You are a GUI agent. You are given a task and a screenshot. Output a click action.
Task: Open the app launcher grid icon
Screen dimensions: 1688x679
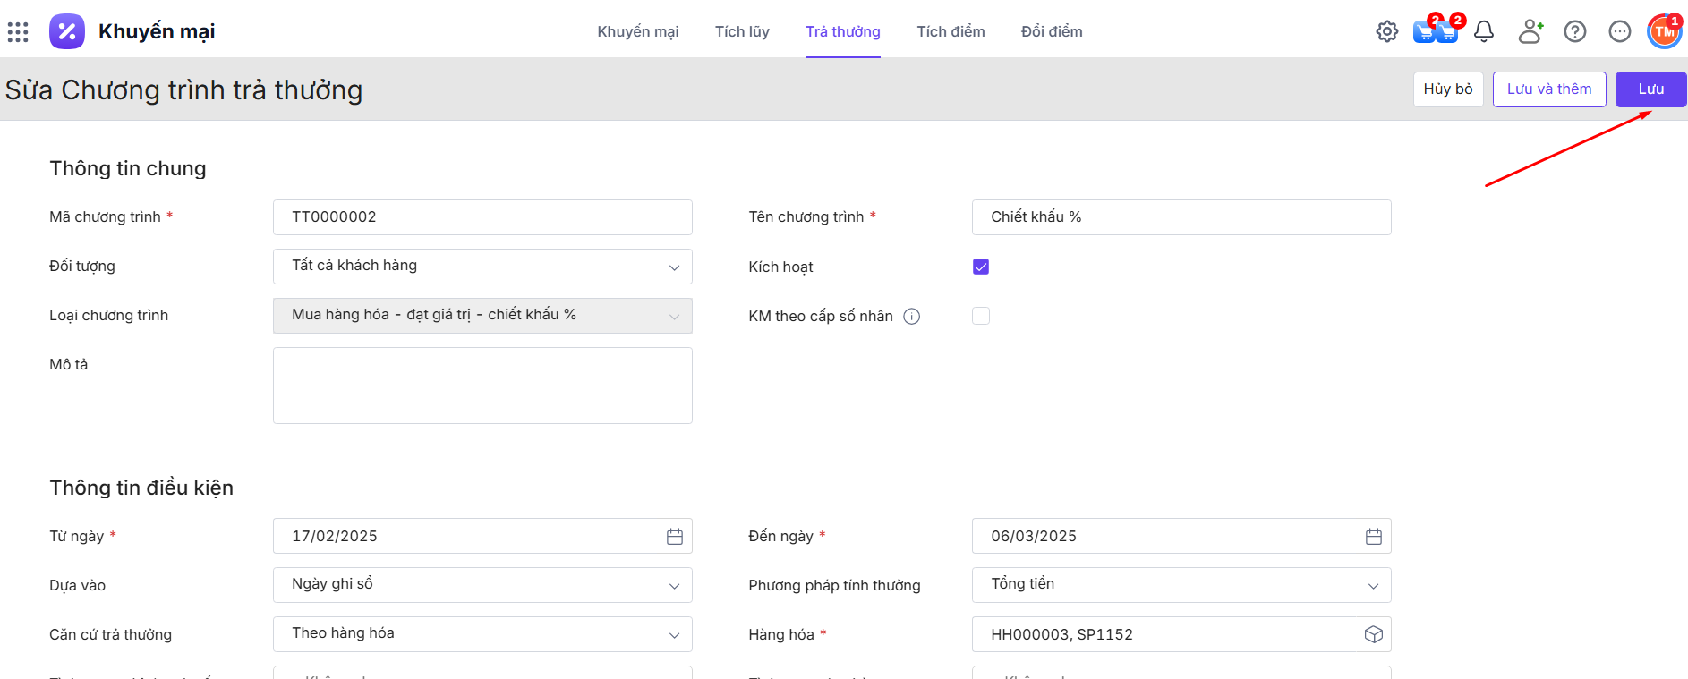pyautogui.click(x=18, y=32)
